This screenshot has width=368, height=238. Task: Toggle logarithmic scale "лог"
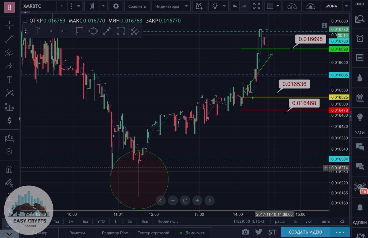coord(309,221)
